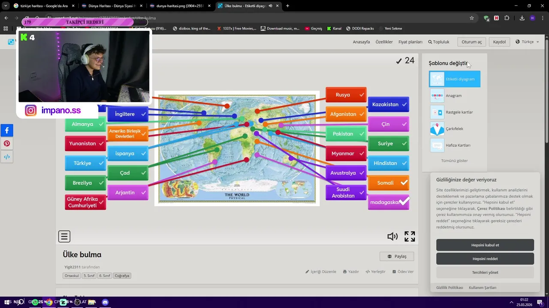Viewport: 549px width, 308px height.
Task: Show hidden system tray icons
Action: click(511, 302)
